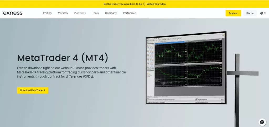Open the Tools menu
The image size is (269, 127).
point(95,13)
